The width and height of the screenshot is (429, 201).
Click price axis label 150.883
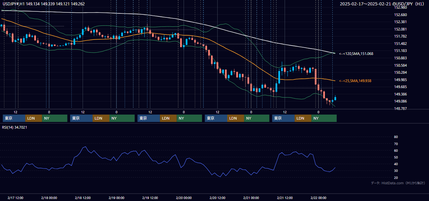pyautogui.click(x=400, y=58)
